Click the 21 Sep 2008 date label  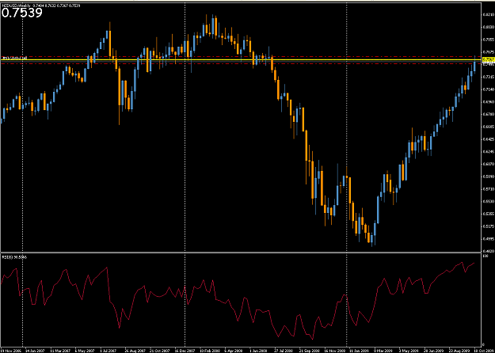pos(308,351)
